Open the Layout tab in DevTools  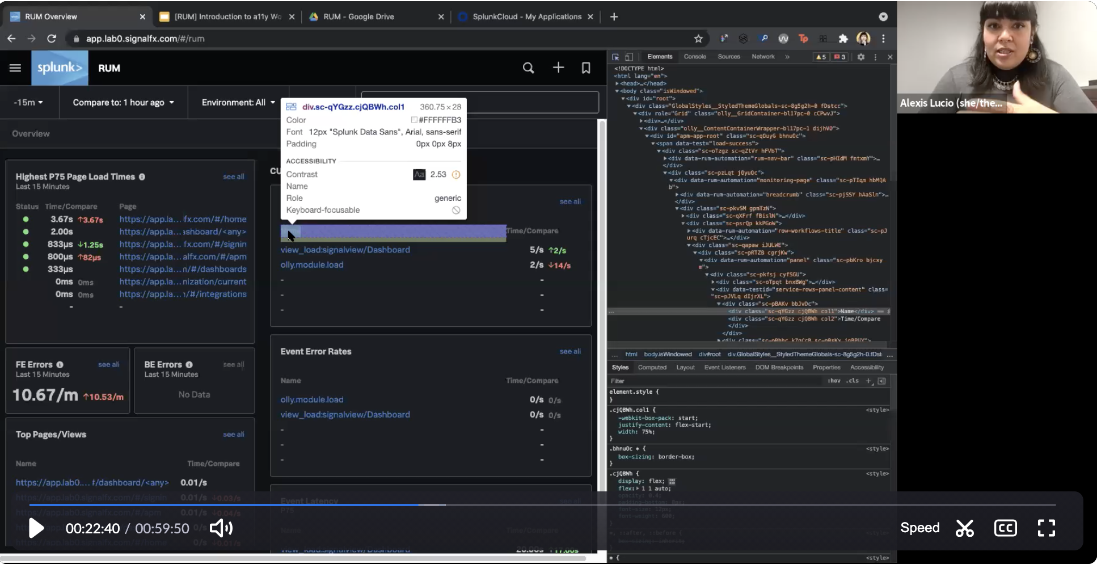[x=685, y=367]
